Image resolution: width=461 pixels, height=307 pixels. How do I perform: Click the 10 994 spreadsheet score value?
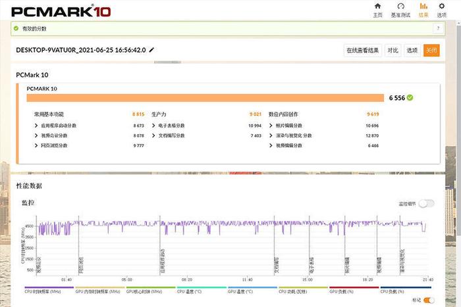point(255,126)
